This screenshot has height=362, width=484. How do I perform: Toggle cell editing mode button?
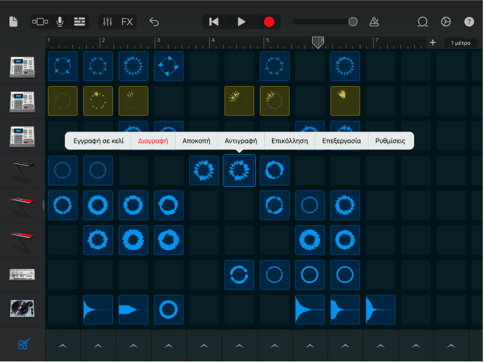(x=23, y=345)
